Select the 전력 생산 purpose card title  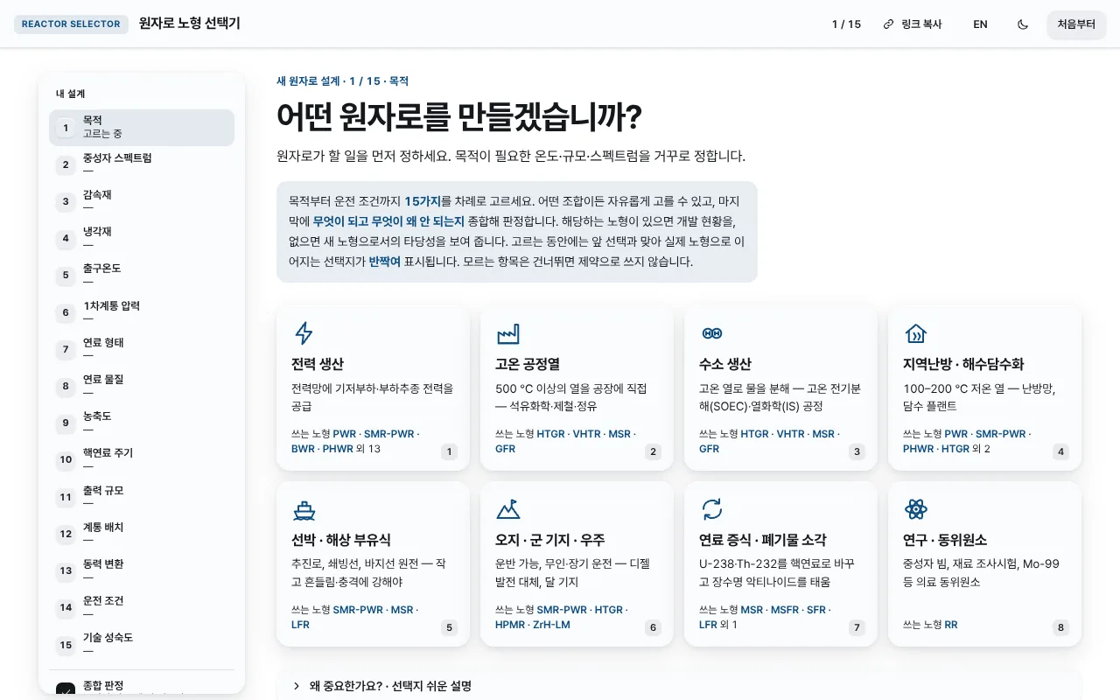point(318,364)
